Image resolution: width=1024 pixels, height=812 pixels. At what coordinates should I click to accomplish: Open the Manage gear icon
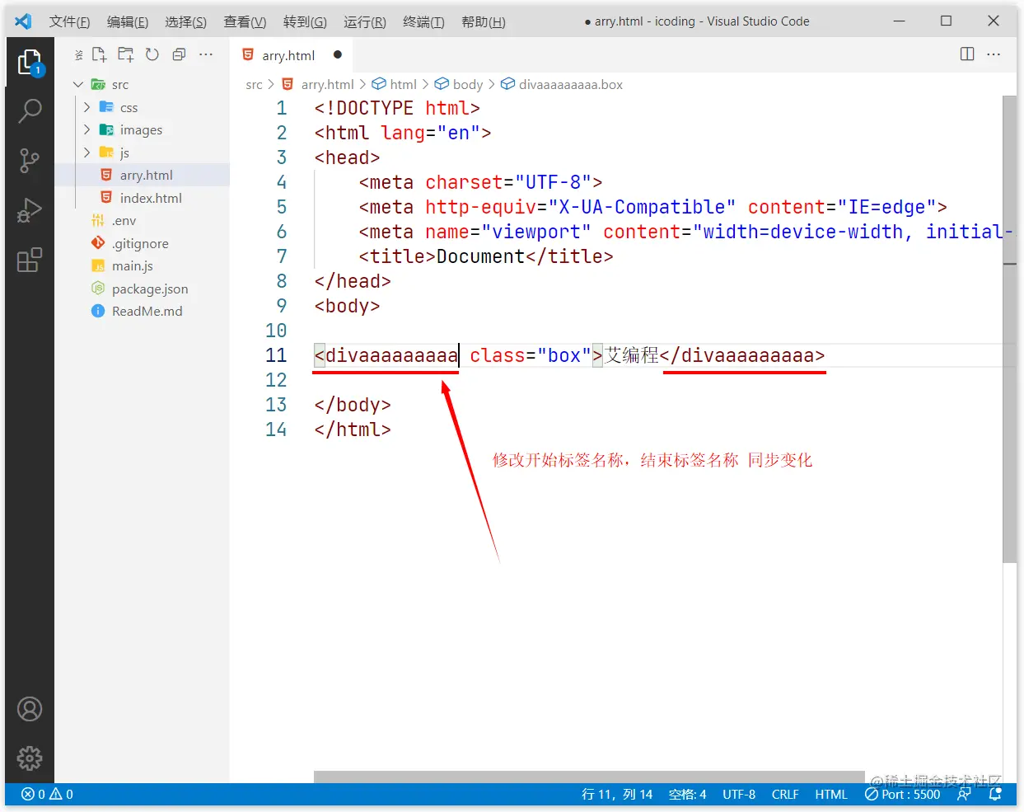tap(30, 758)
